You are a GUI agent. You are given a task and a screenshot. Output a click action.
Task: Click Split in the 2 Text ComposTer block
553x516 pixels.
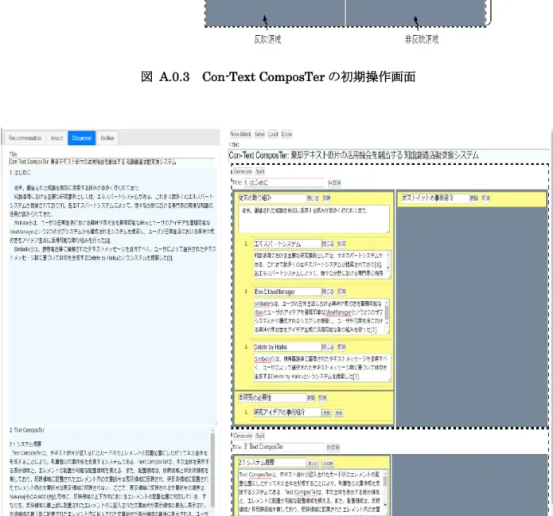(x=260, y=436)
